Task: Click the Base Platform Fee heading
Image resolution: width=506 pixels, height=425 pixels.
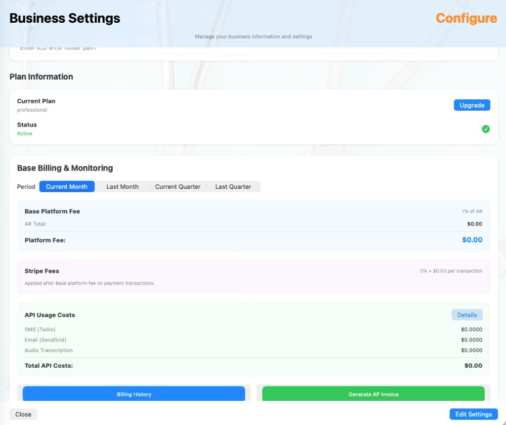Action: [52, 212]
